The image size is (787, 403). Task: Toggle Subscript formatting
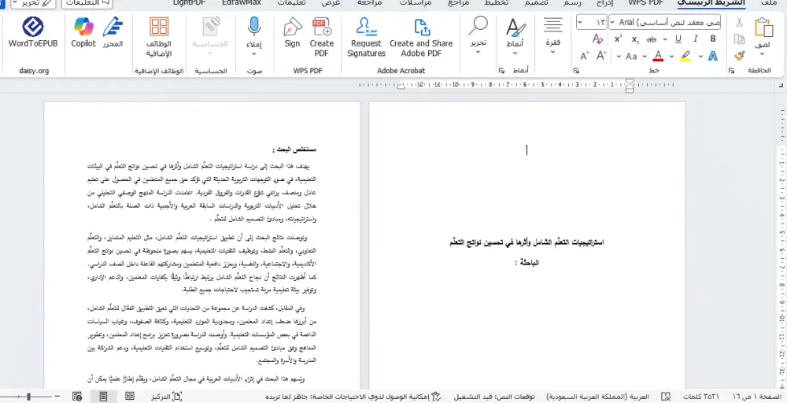(635, 39)
